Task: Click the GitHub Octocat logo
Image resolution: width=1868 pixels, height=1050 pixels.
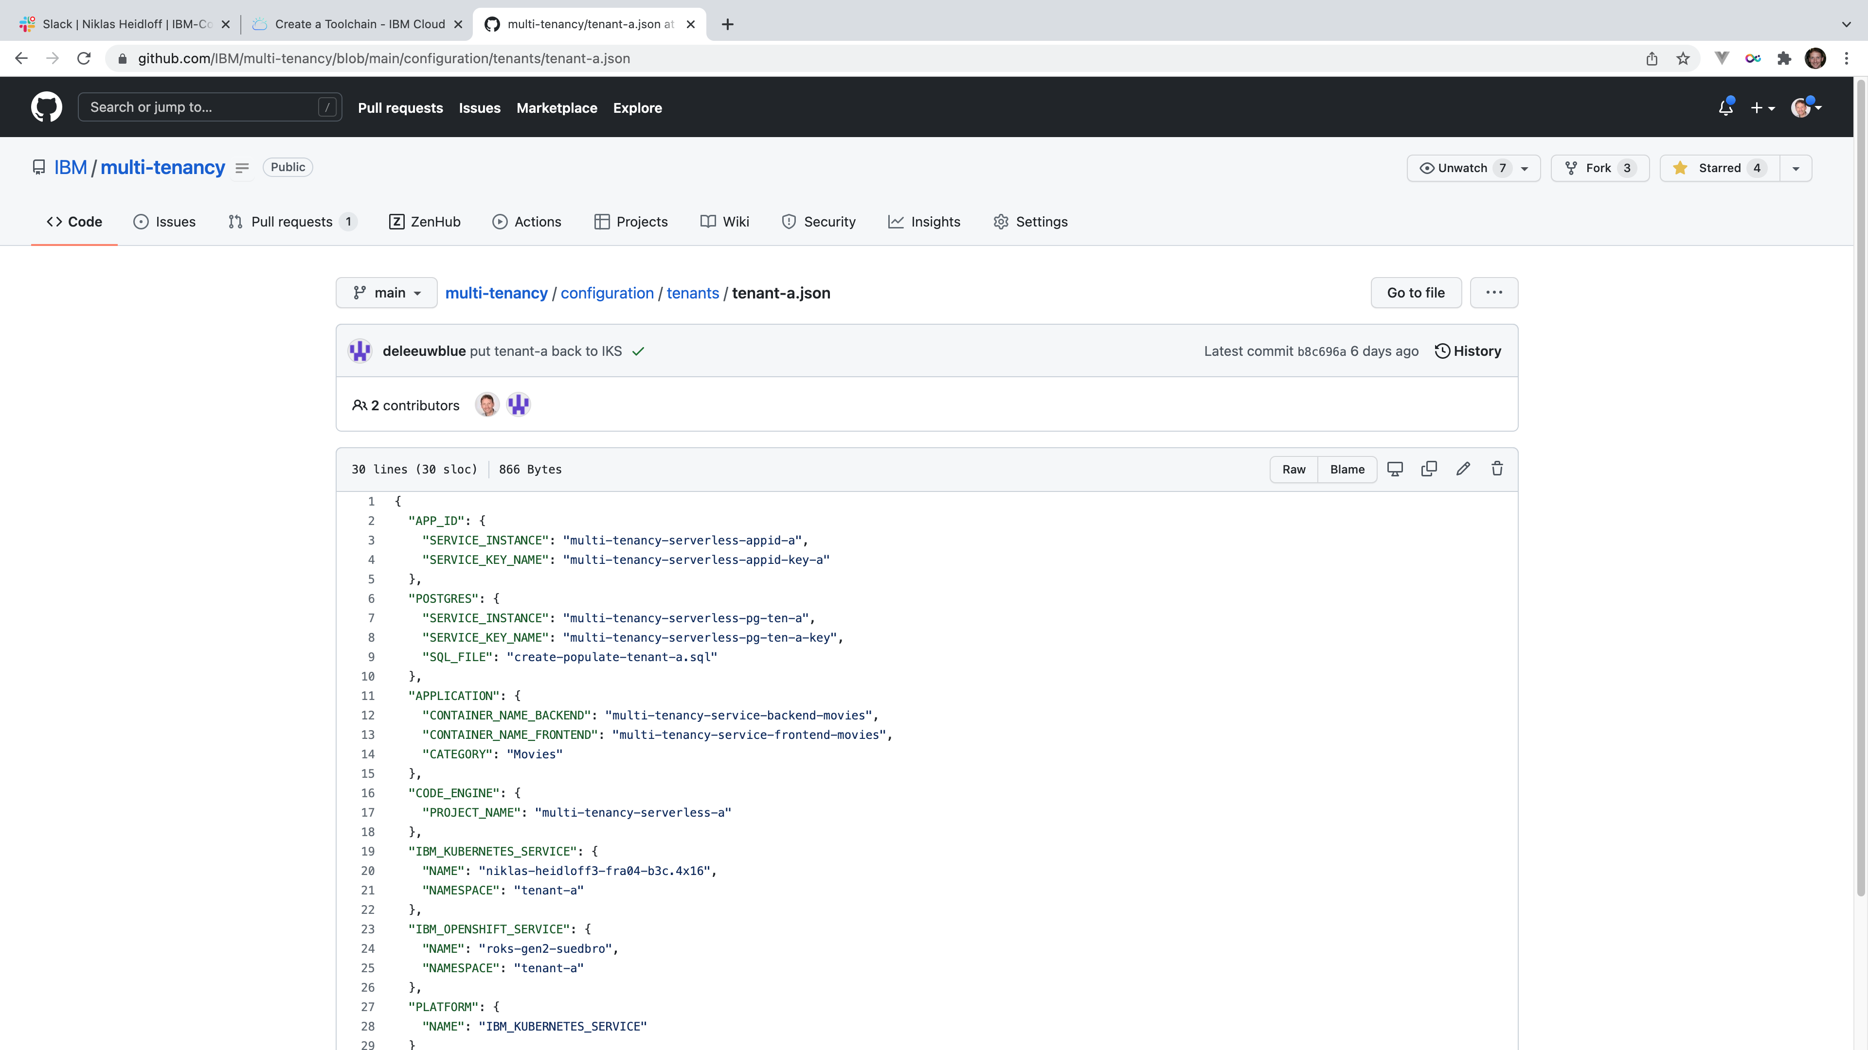Action: tap(46, 107)
